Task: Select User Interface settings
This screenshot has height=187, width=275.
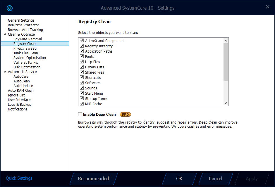Action: pyautogui.click(x=19, y=100)
